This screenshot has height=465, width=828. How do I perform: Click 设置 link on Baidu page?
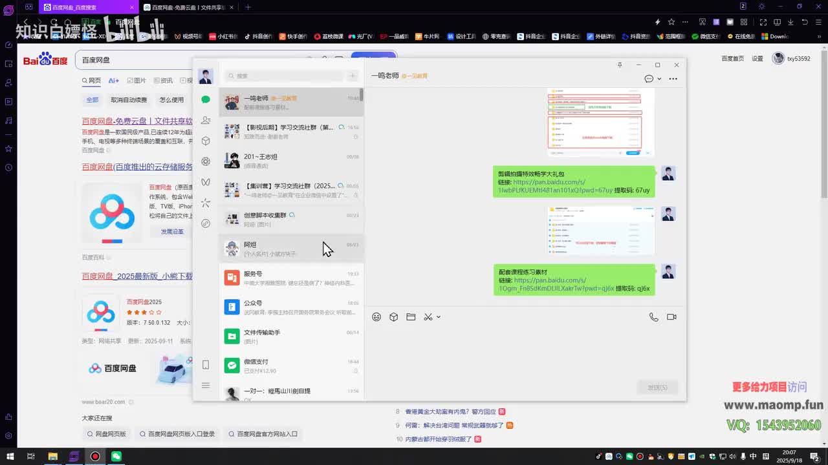point(757,59)
